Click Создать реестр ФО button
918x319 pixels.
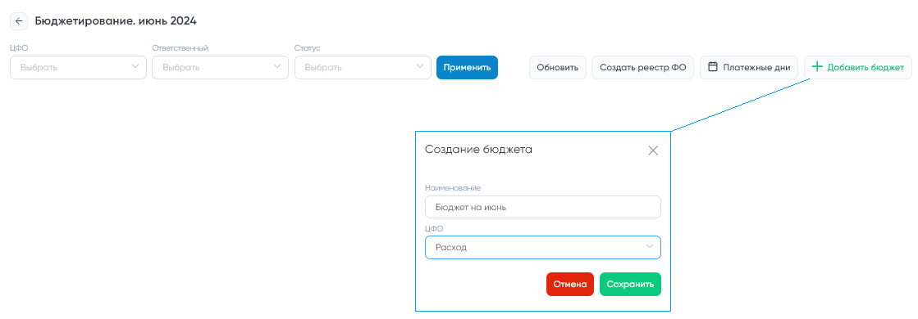[642, 67]
